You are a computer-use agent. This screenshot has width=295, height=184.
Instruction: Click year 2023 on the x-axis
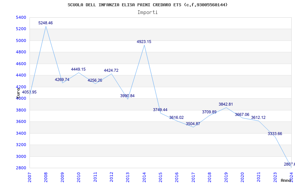tap(275, 177)
